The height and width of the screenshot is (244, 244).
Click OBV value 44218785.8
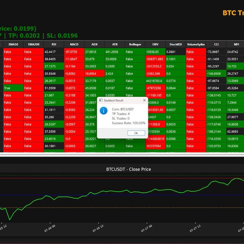155,81
